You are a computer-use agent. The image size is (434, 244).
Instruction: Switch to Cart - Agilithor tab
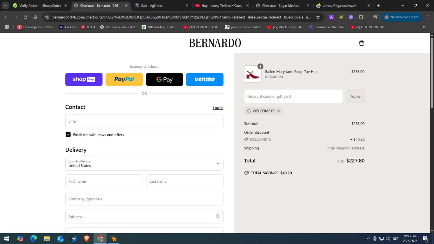161,5
